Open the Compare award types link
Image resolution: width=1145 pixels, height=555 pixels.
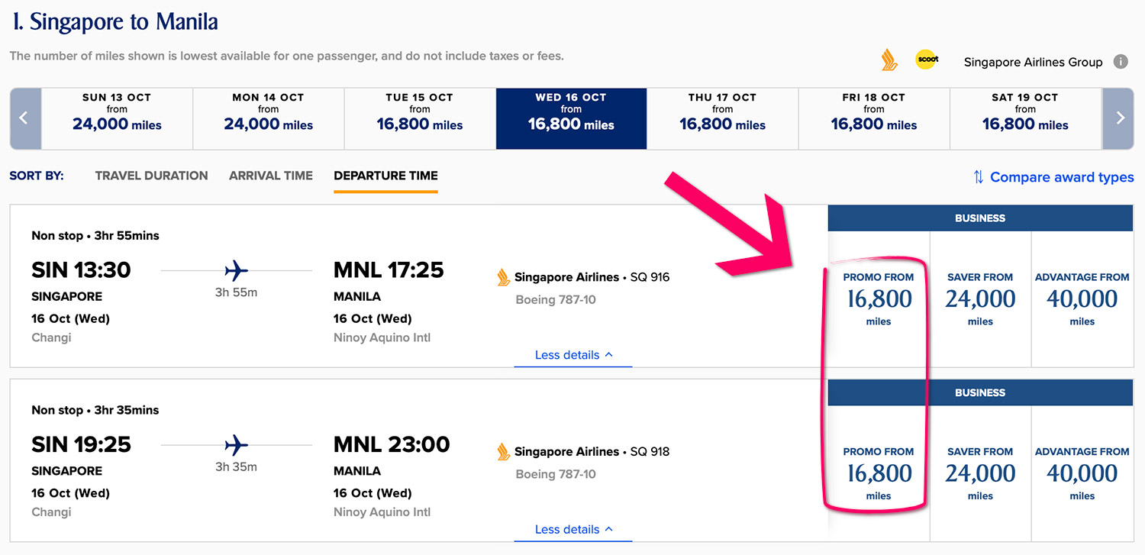1061,177
